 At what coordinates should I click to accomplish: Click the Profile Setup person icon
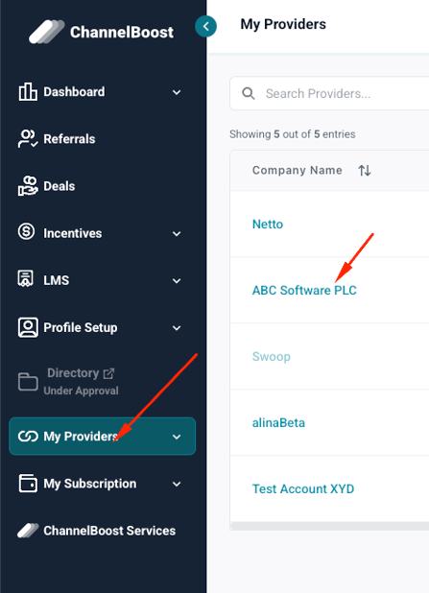(x=28, y=327)
